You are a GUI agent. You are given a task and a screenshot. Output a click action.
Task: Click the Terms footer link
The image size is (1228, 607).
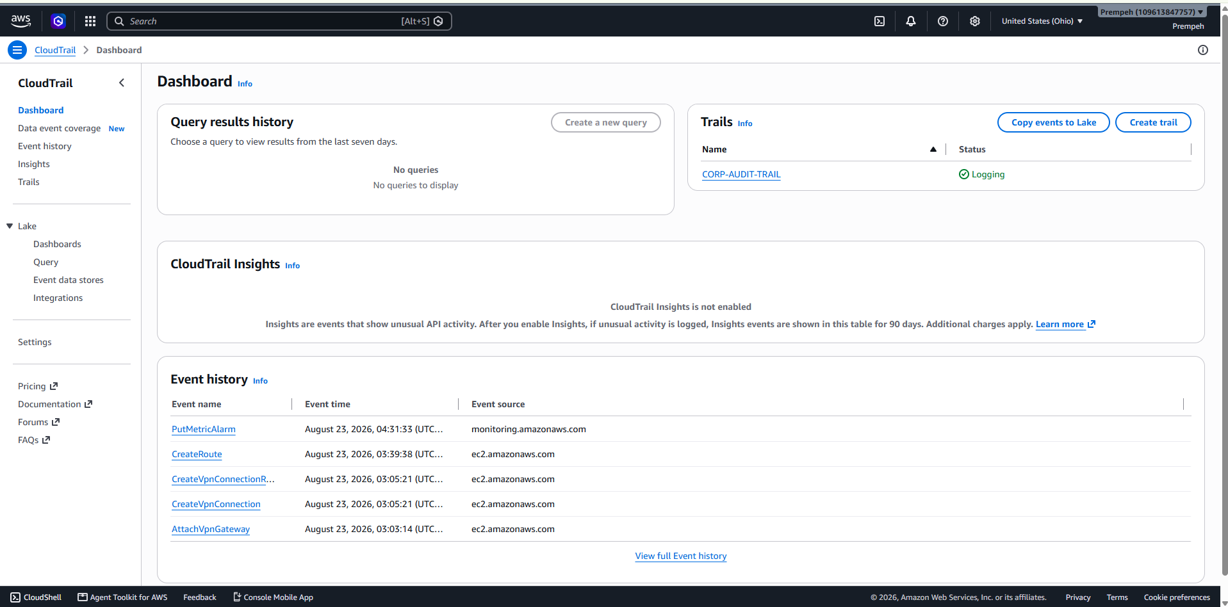1117,597
